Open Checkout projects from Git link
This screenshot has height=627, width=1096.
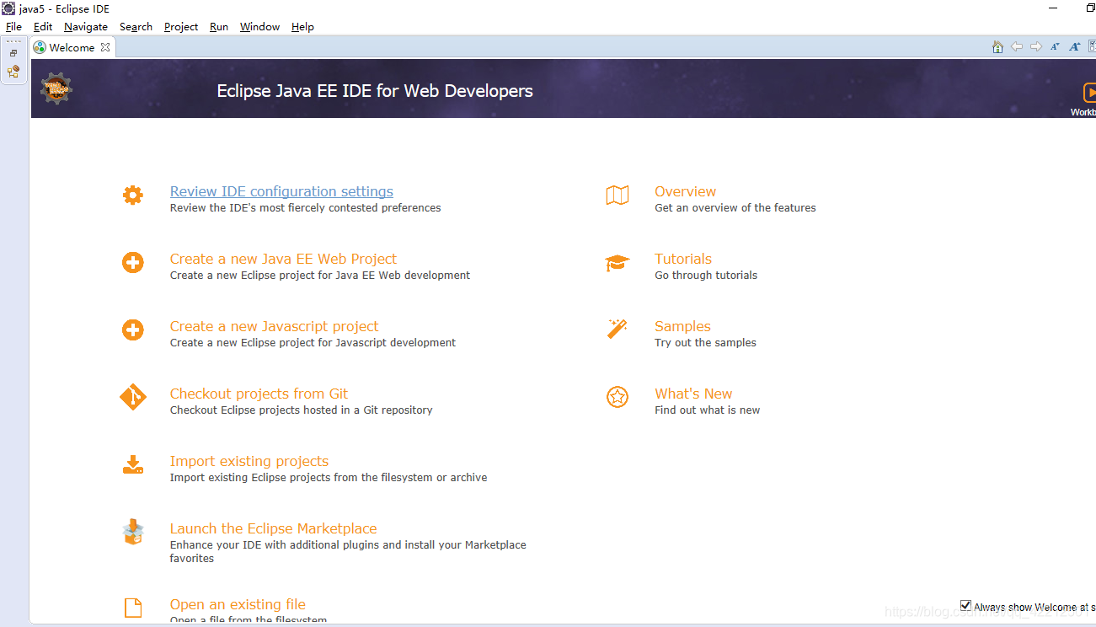[259, 394]
